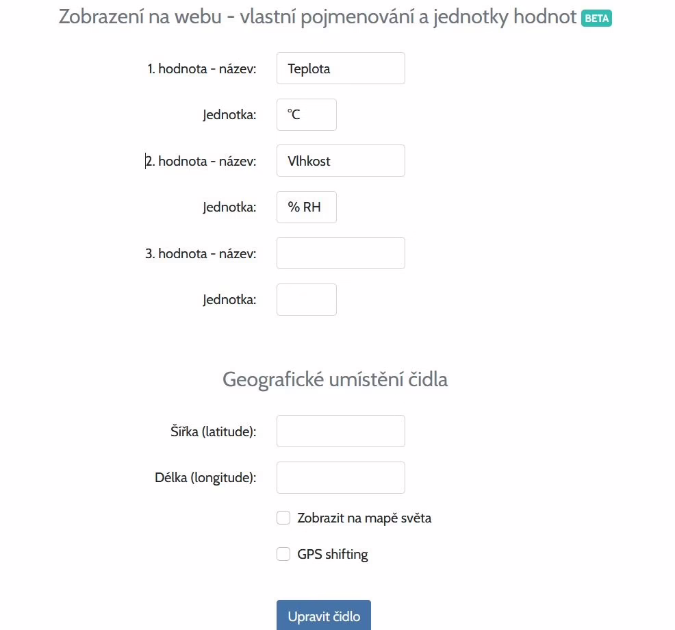Viewport: 675px width, 630px height.
Task: Click the first value name field containing Teplota
Action: coord(340,68)
